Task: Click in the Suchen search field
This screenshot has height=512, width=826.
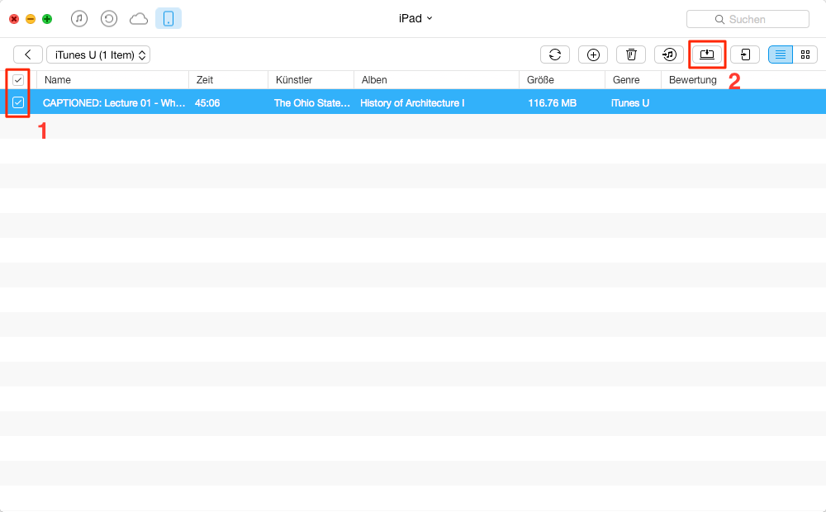Action: click(x=748, y=20)
